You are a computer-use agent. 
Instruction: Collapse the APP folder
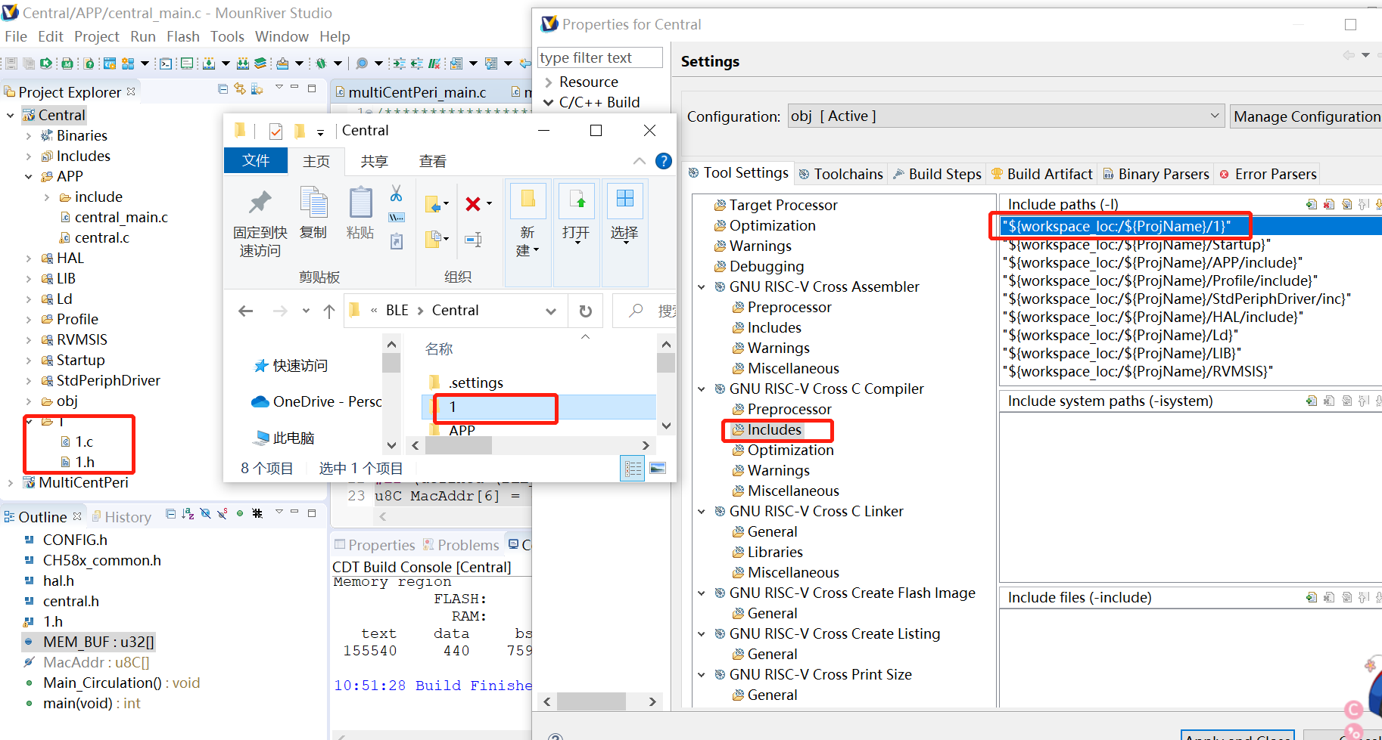coord(29,176)
